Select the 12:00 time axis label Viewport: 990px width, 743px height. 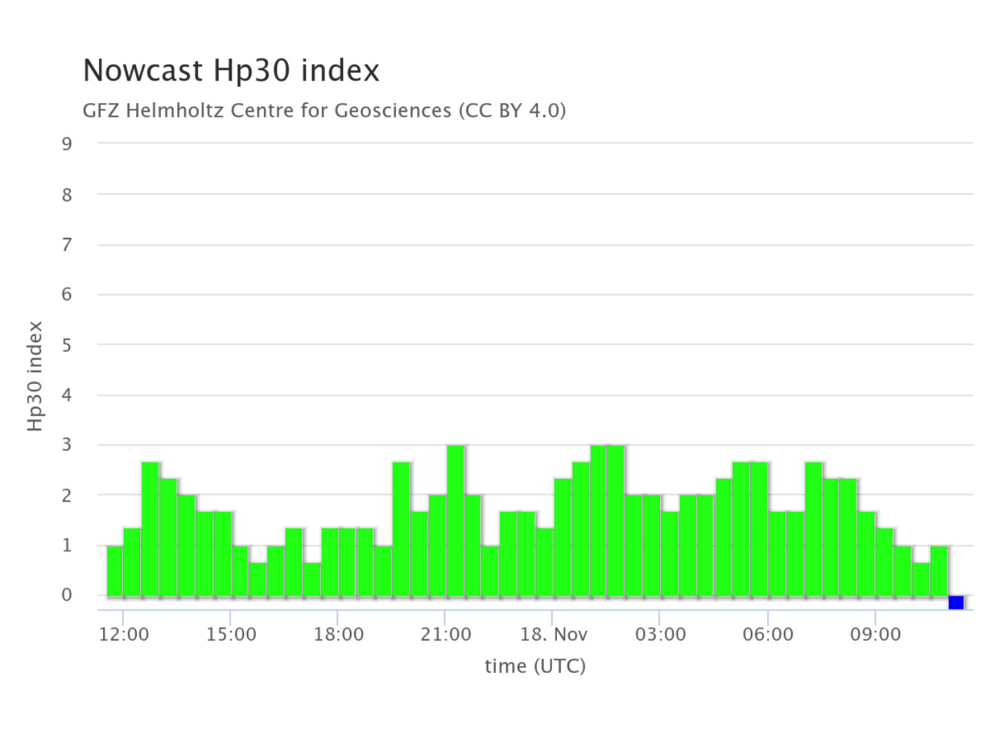(124, 634)
